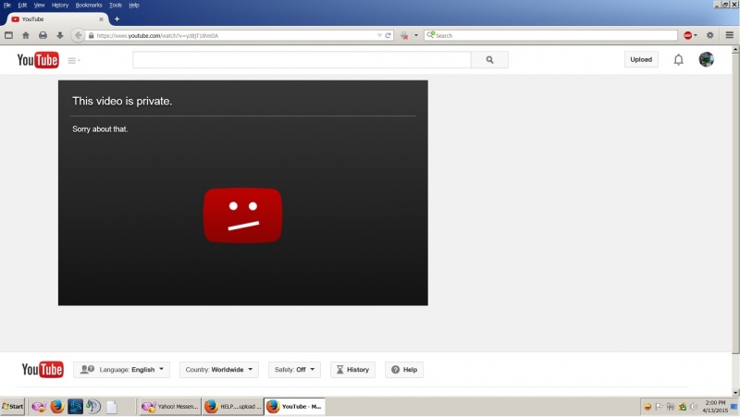The image size is (740, 417).
Task: Click the scrollbar down arrow
Action: coord(735,392)
